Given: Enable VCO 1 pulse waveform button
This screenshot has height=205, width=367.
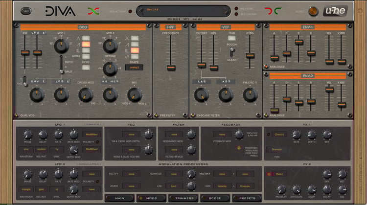Looking at the screenshot, I should (x=86, y=50).
